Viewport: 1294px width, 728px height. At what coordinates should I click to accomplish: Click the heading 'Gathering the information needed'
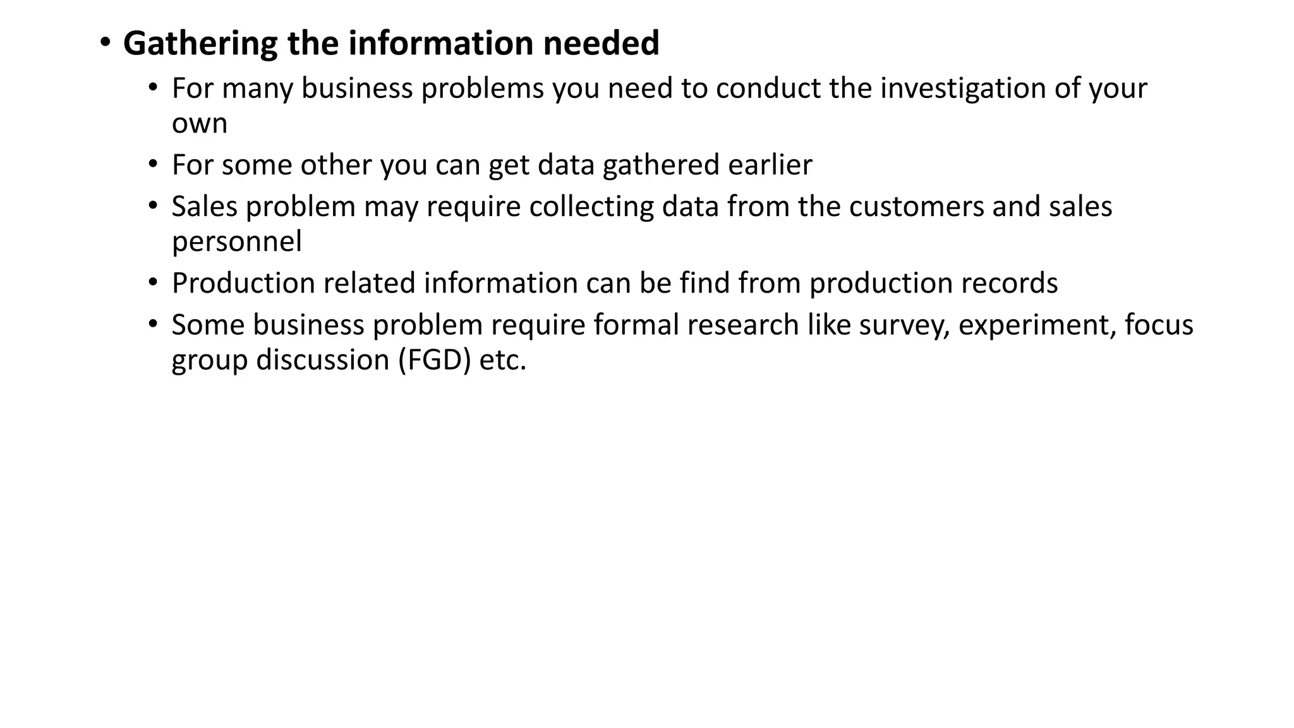coord(391,44)
